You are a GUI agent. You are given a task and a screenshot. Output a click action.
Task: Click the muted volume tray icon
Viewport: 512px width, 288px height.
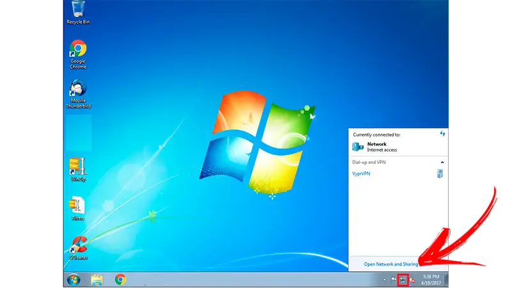pos(412,280)
